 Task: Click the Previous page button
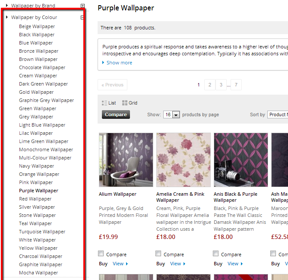pos(112,85)
